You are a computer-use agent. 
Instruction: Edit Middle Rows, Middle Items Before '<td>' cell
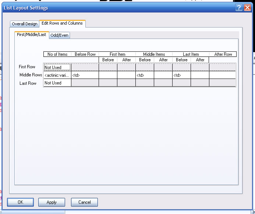click(145, 75)
